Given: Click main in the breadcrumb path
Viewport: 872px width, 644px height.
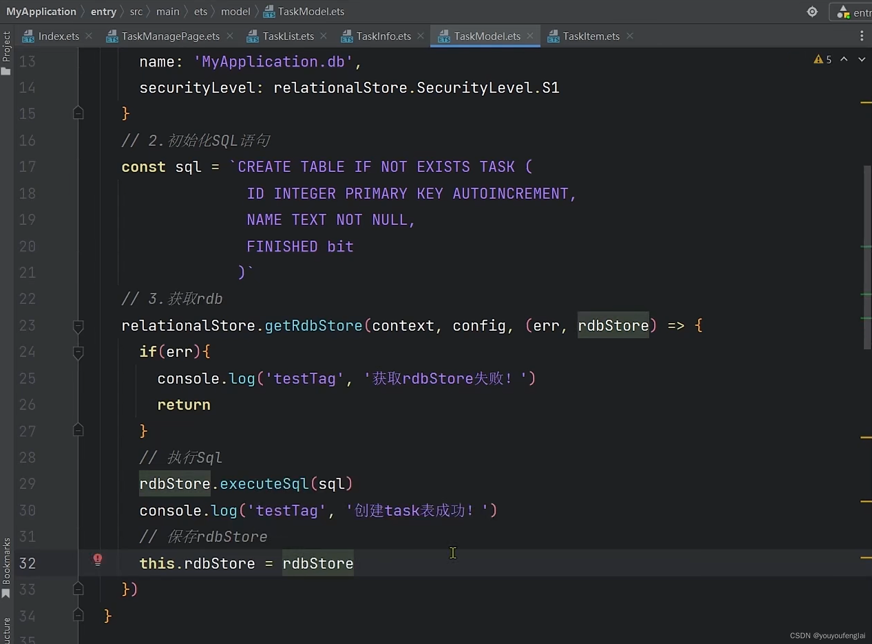Looking at the screenshot, I should click(168, 12).
